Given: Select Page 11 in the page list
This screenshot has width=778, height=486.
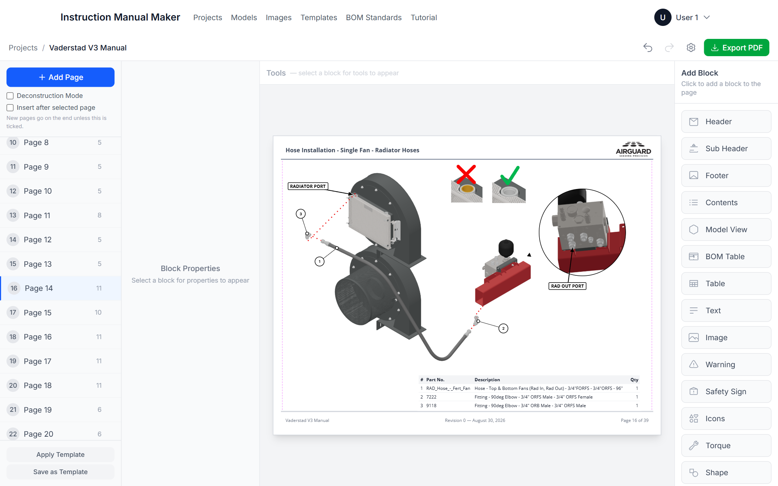Looking at the screenshot, I should point(61,215).
